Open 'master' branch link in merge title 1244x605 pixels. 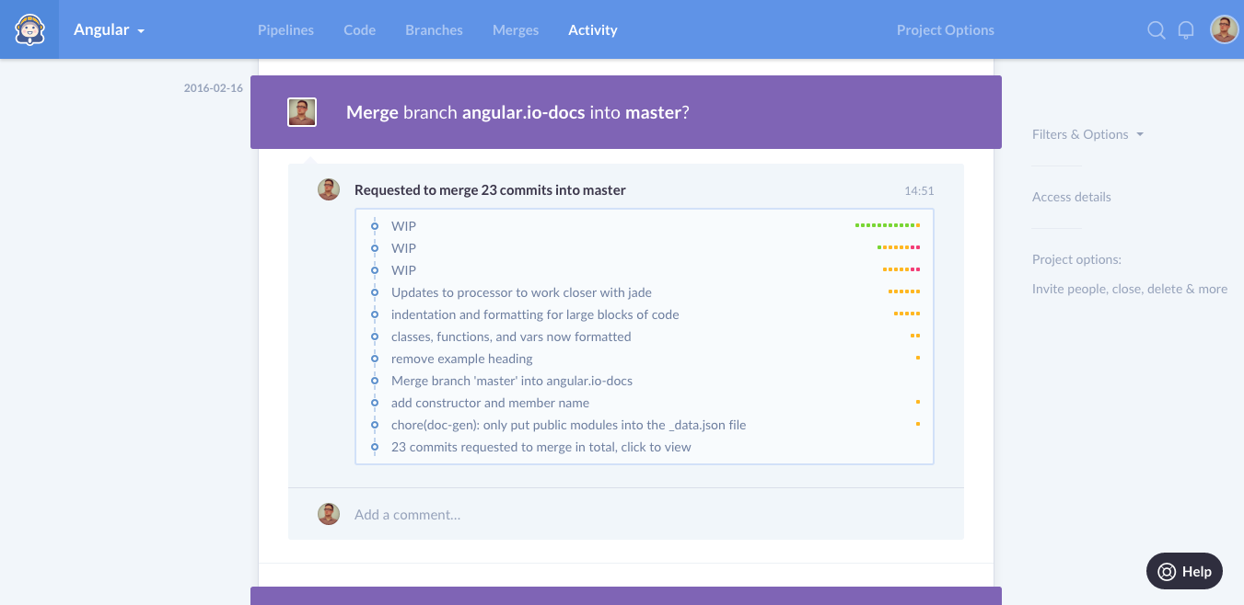click(x=654, y=112)
